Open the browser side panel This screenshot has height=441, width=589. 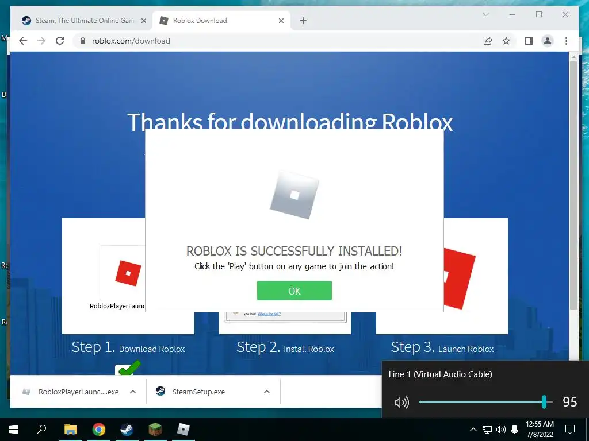pyautogui.click(x=529, y=41)
